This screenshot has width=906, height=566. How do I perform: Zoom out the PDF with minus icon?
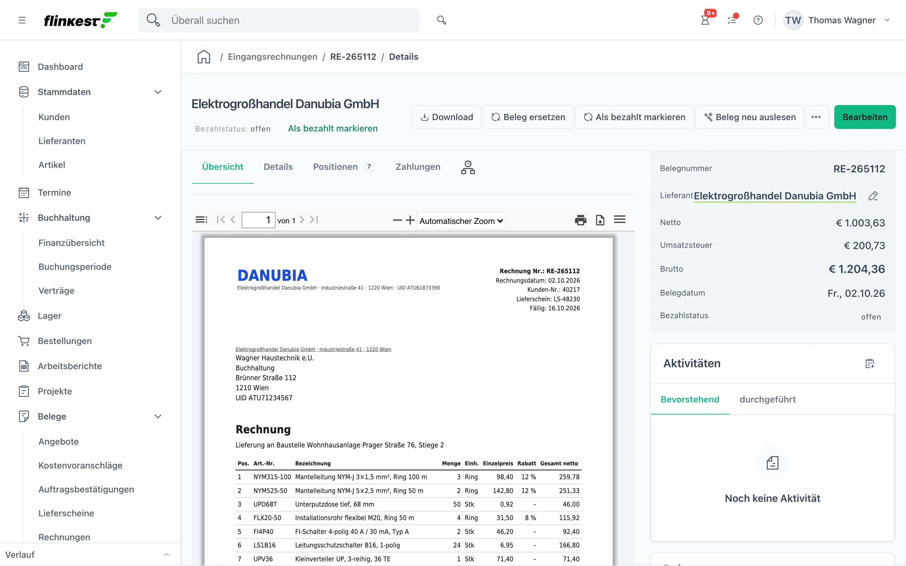click(397, 220)
